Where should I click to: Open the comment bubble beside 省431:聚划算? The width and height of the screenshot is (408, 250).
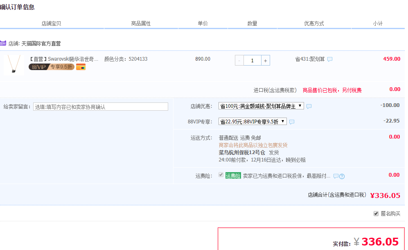pos(329,59)
